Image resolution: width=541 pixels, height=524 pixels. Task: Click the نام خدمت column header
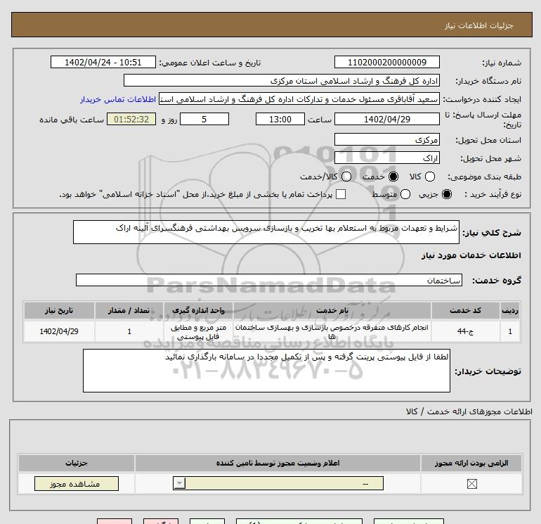tap(332, 310)
